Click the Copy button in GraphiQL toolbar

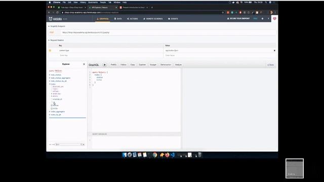point(133,65)
